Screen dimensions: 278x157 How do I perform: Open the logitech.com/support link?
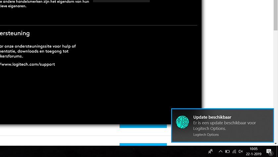[27, 64]
